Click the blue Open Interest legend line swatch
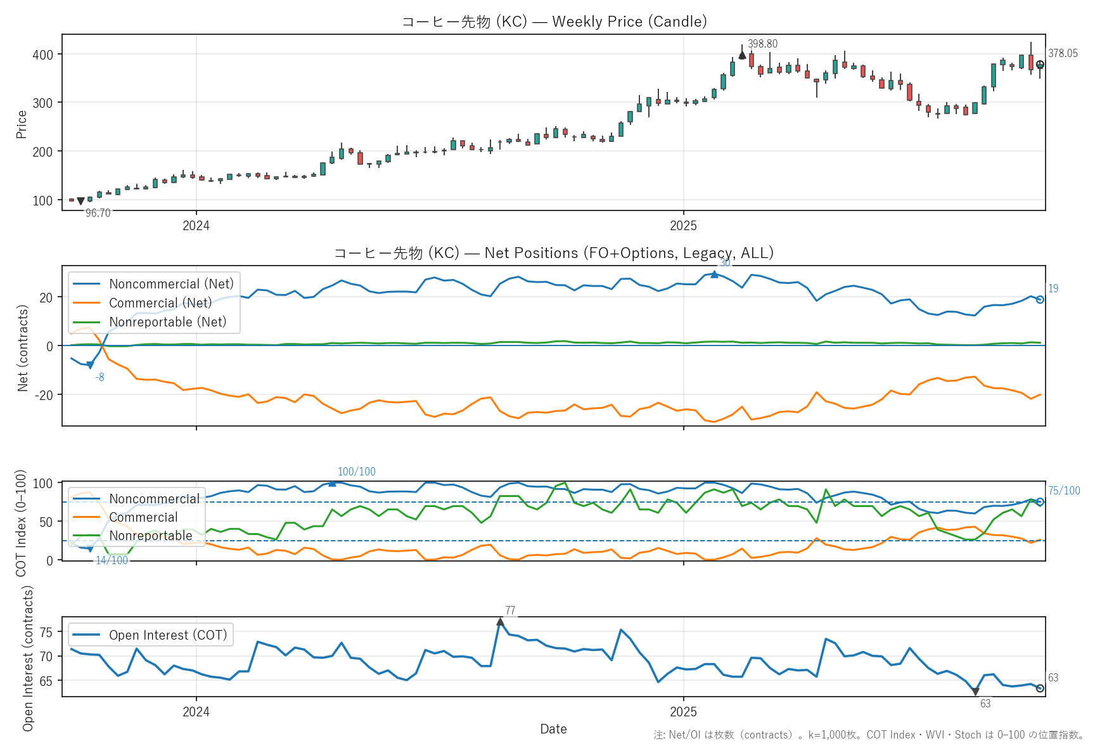This screenshot has height=748, width=1095. tap(87, 635)
